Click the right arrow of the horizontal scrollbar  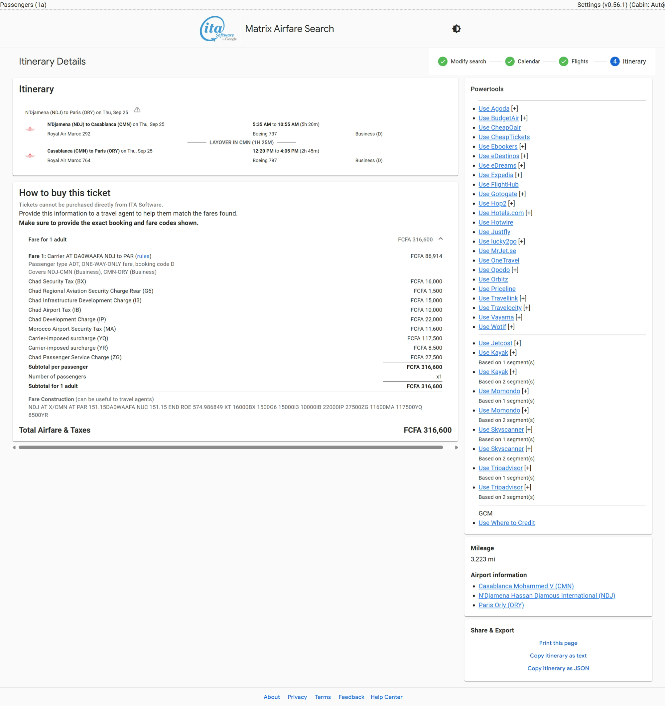pos(456,447)
